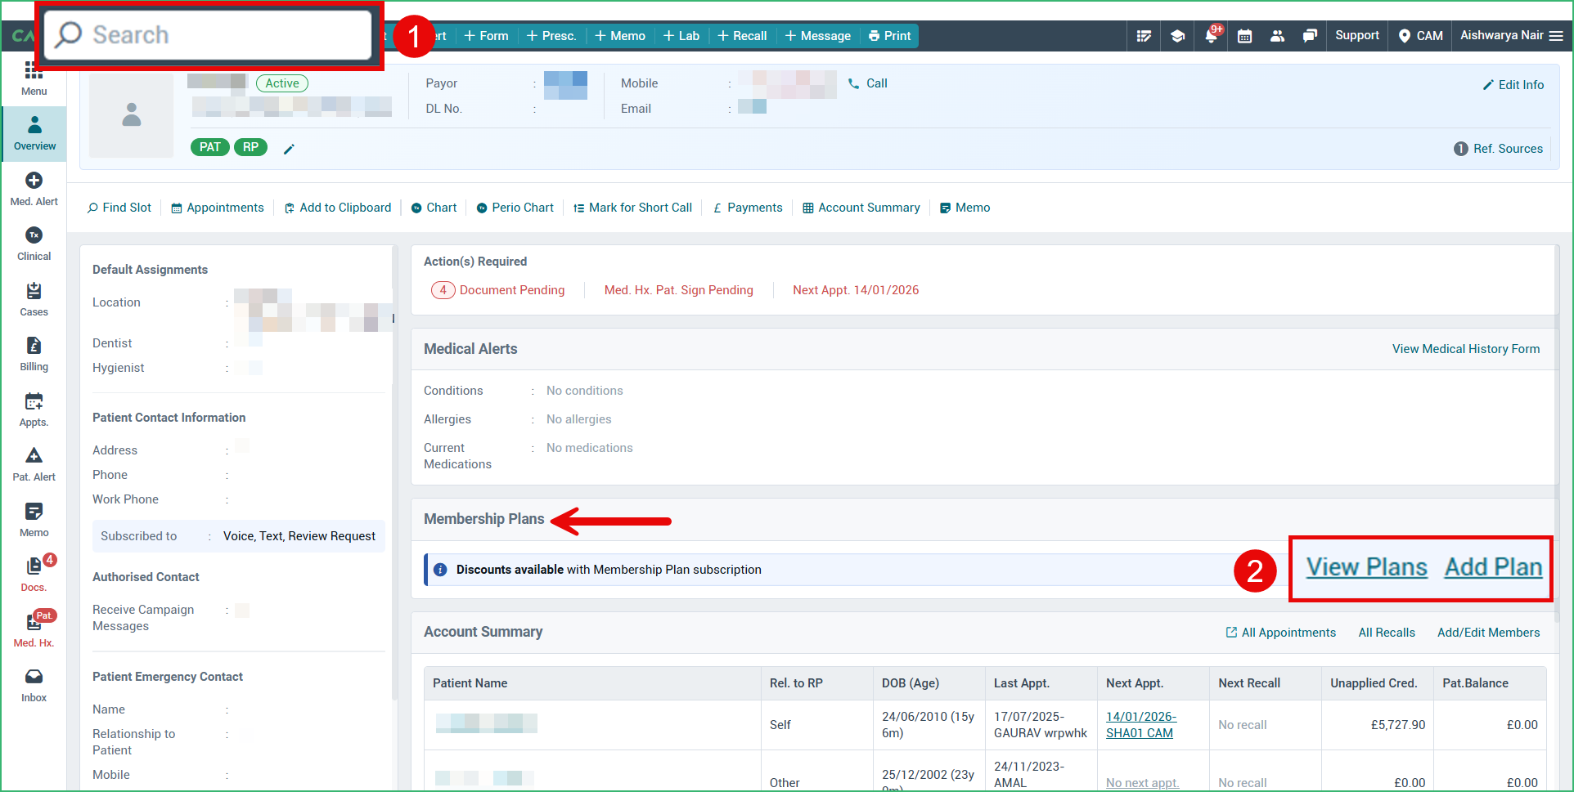Select the Chart toolbar option
Screen dimensions: 1574x792
click(x=434, y=208)
